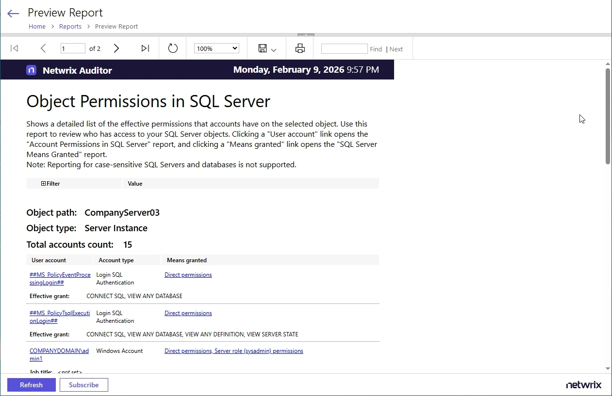Click the Next search result link

(396, 49)
